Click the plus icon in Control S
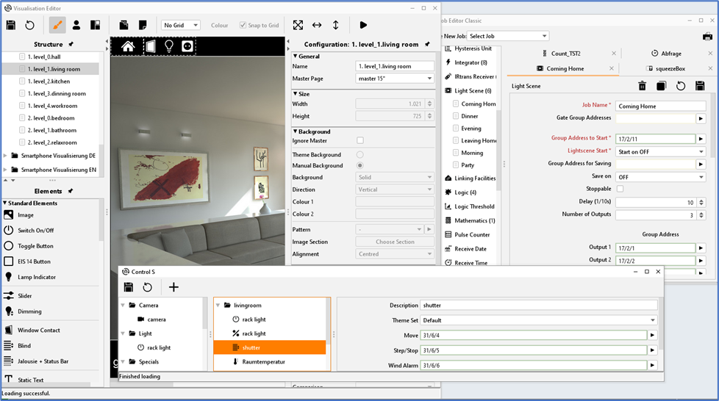The image size is (719, 401). pyautogui.click(x=174, y=287)
